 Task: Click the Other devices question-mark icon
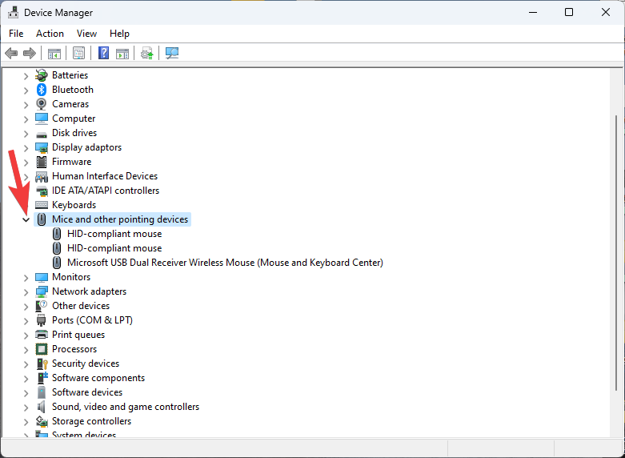pyautogui.click(x=42, y=306)
